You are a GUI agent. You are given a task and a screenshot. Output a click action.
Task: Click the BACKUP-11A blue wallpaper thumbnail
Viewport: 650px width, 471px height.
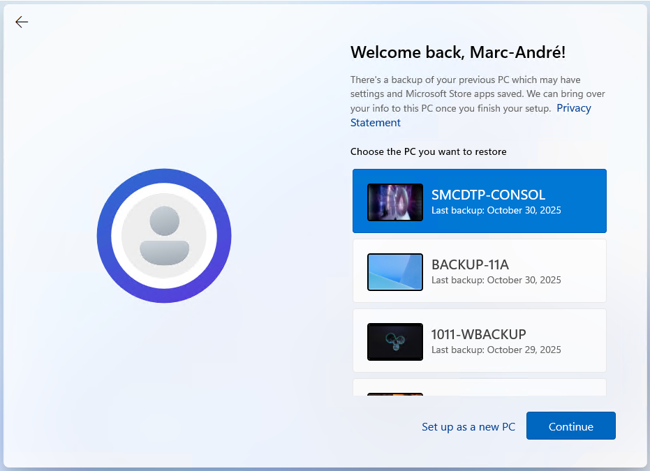[x=395, y=272]
